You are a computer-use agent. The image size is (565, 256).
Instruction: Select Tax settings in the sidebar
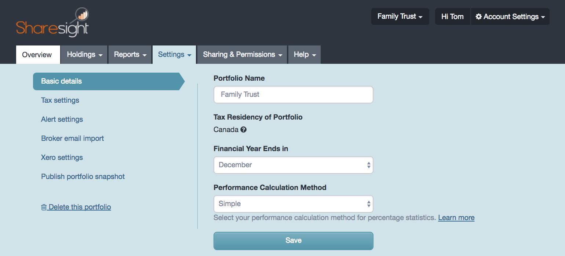click(60, 100)
